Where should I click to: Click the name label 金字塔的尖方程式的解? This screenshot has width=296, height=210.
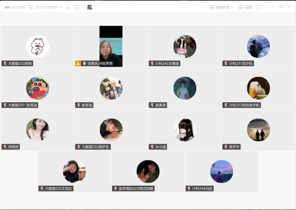click(x=136, y=188)
